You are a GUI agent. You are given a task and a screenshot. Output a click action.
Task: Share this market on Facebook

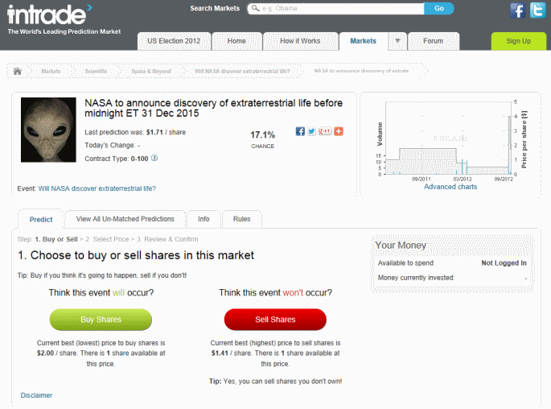(x=300, y=131)
